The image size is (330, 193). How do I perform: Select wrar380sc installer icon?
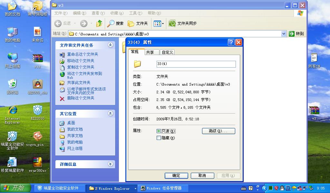[x=37, y=165]
